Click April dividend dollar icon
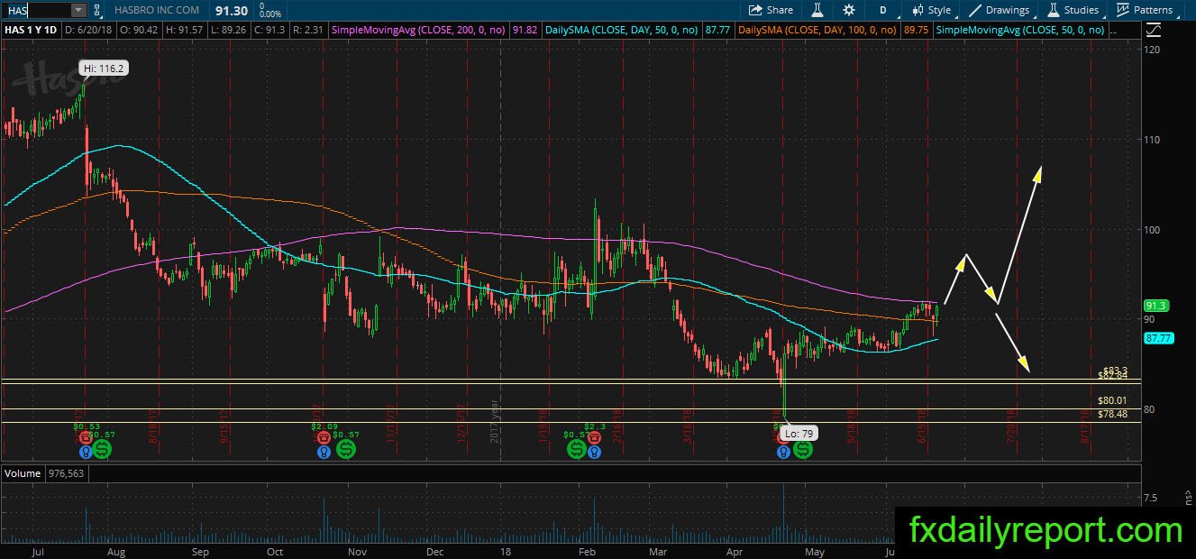 coord(801,448)
